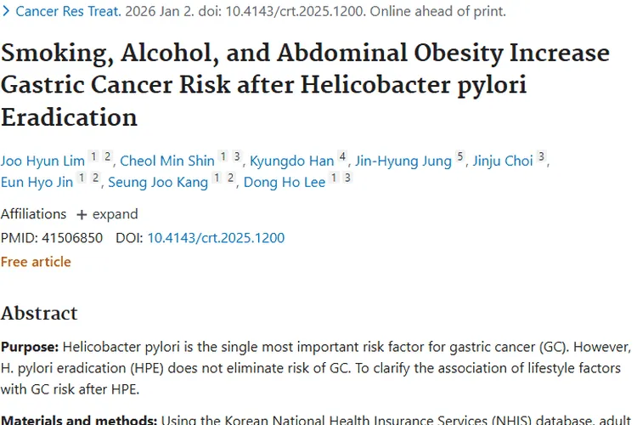Expand the Cancer Res Treat journal chevron
Image resolution: width=637 pixels, height=425 pixels.
point(6,12)
